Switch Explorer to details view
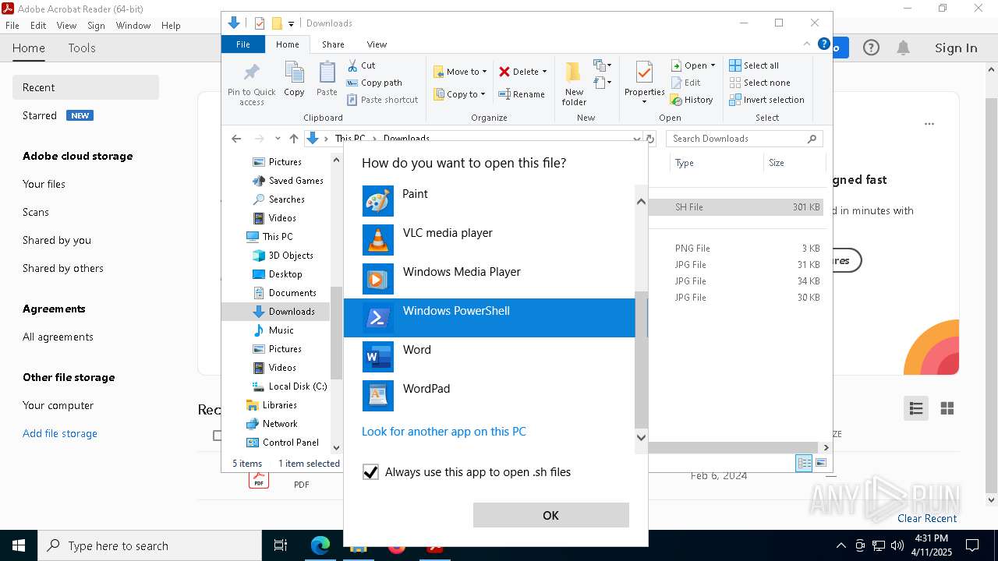Screen dimensions: 998x561 [x=804, y=463]
